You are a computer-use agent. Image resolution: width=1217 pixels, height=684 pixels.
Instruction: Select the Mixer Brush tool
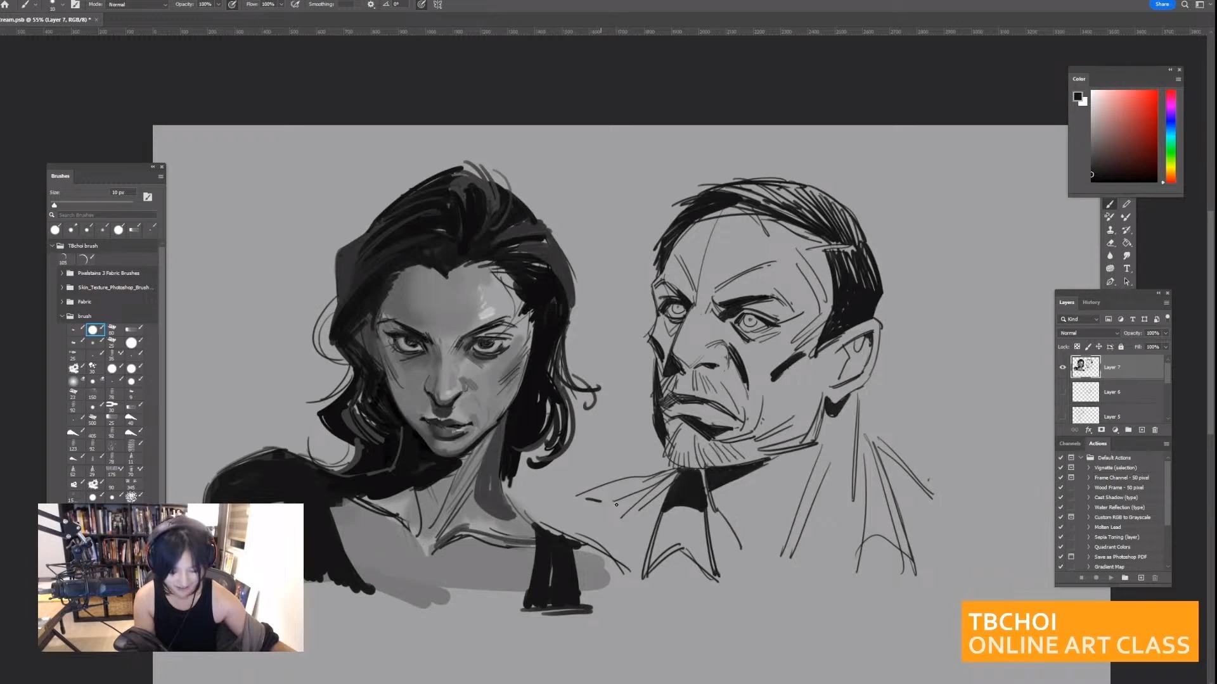[1126, 217]
